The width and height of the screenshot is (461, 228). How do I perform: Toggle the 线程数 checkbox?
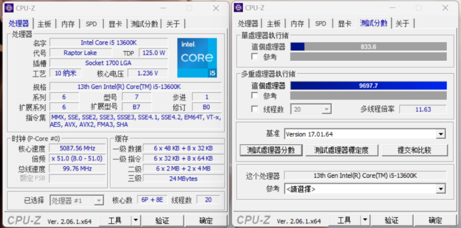click(254, 109)
